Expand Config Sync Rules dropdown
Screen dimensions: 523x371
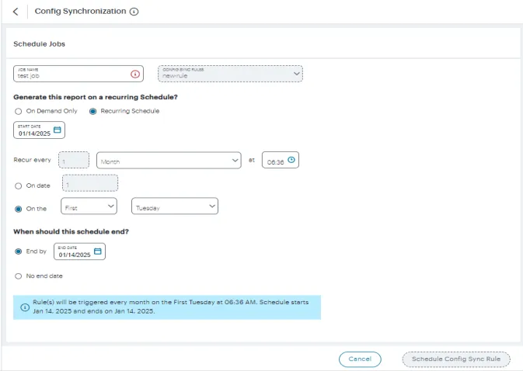point(230,74)
